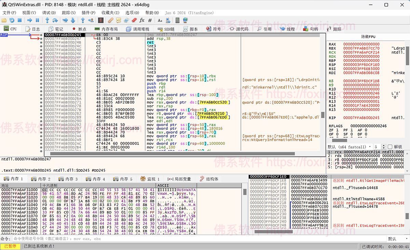Open the 默认 dropdown beside command bar
Image resolution: width=410 pixels, height=250 pixels.
click(x=396, y=239)
